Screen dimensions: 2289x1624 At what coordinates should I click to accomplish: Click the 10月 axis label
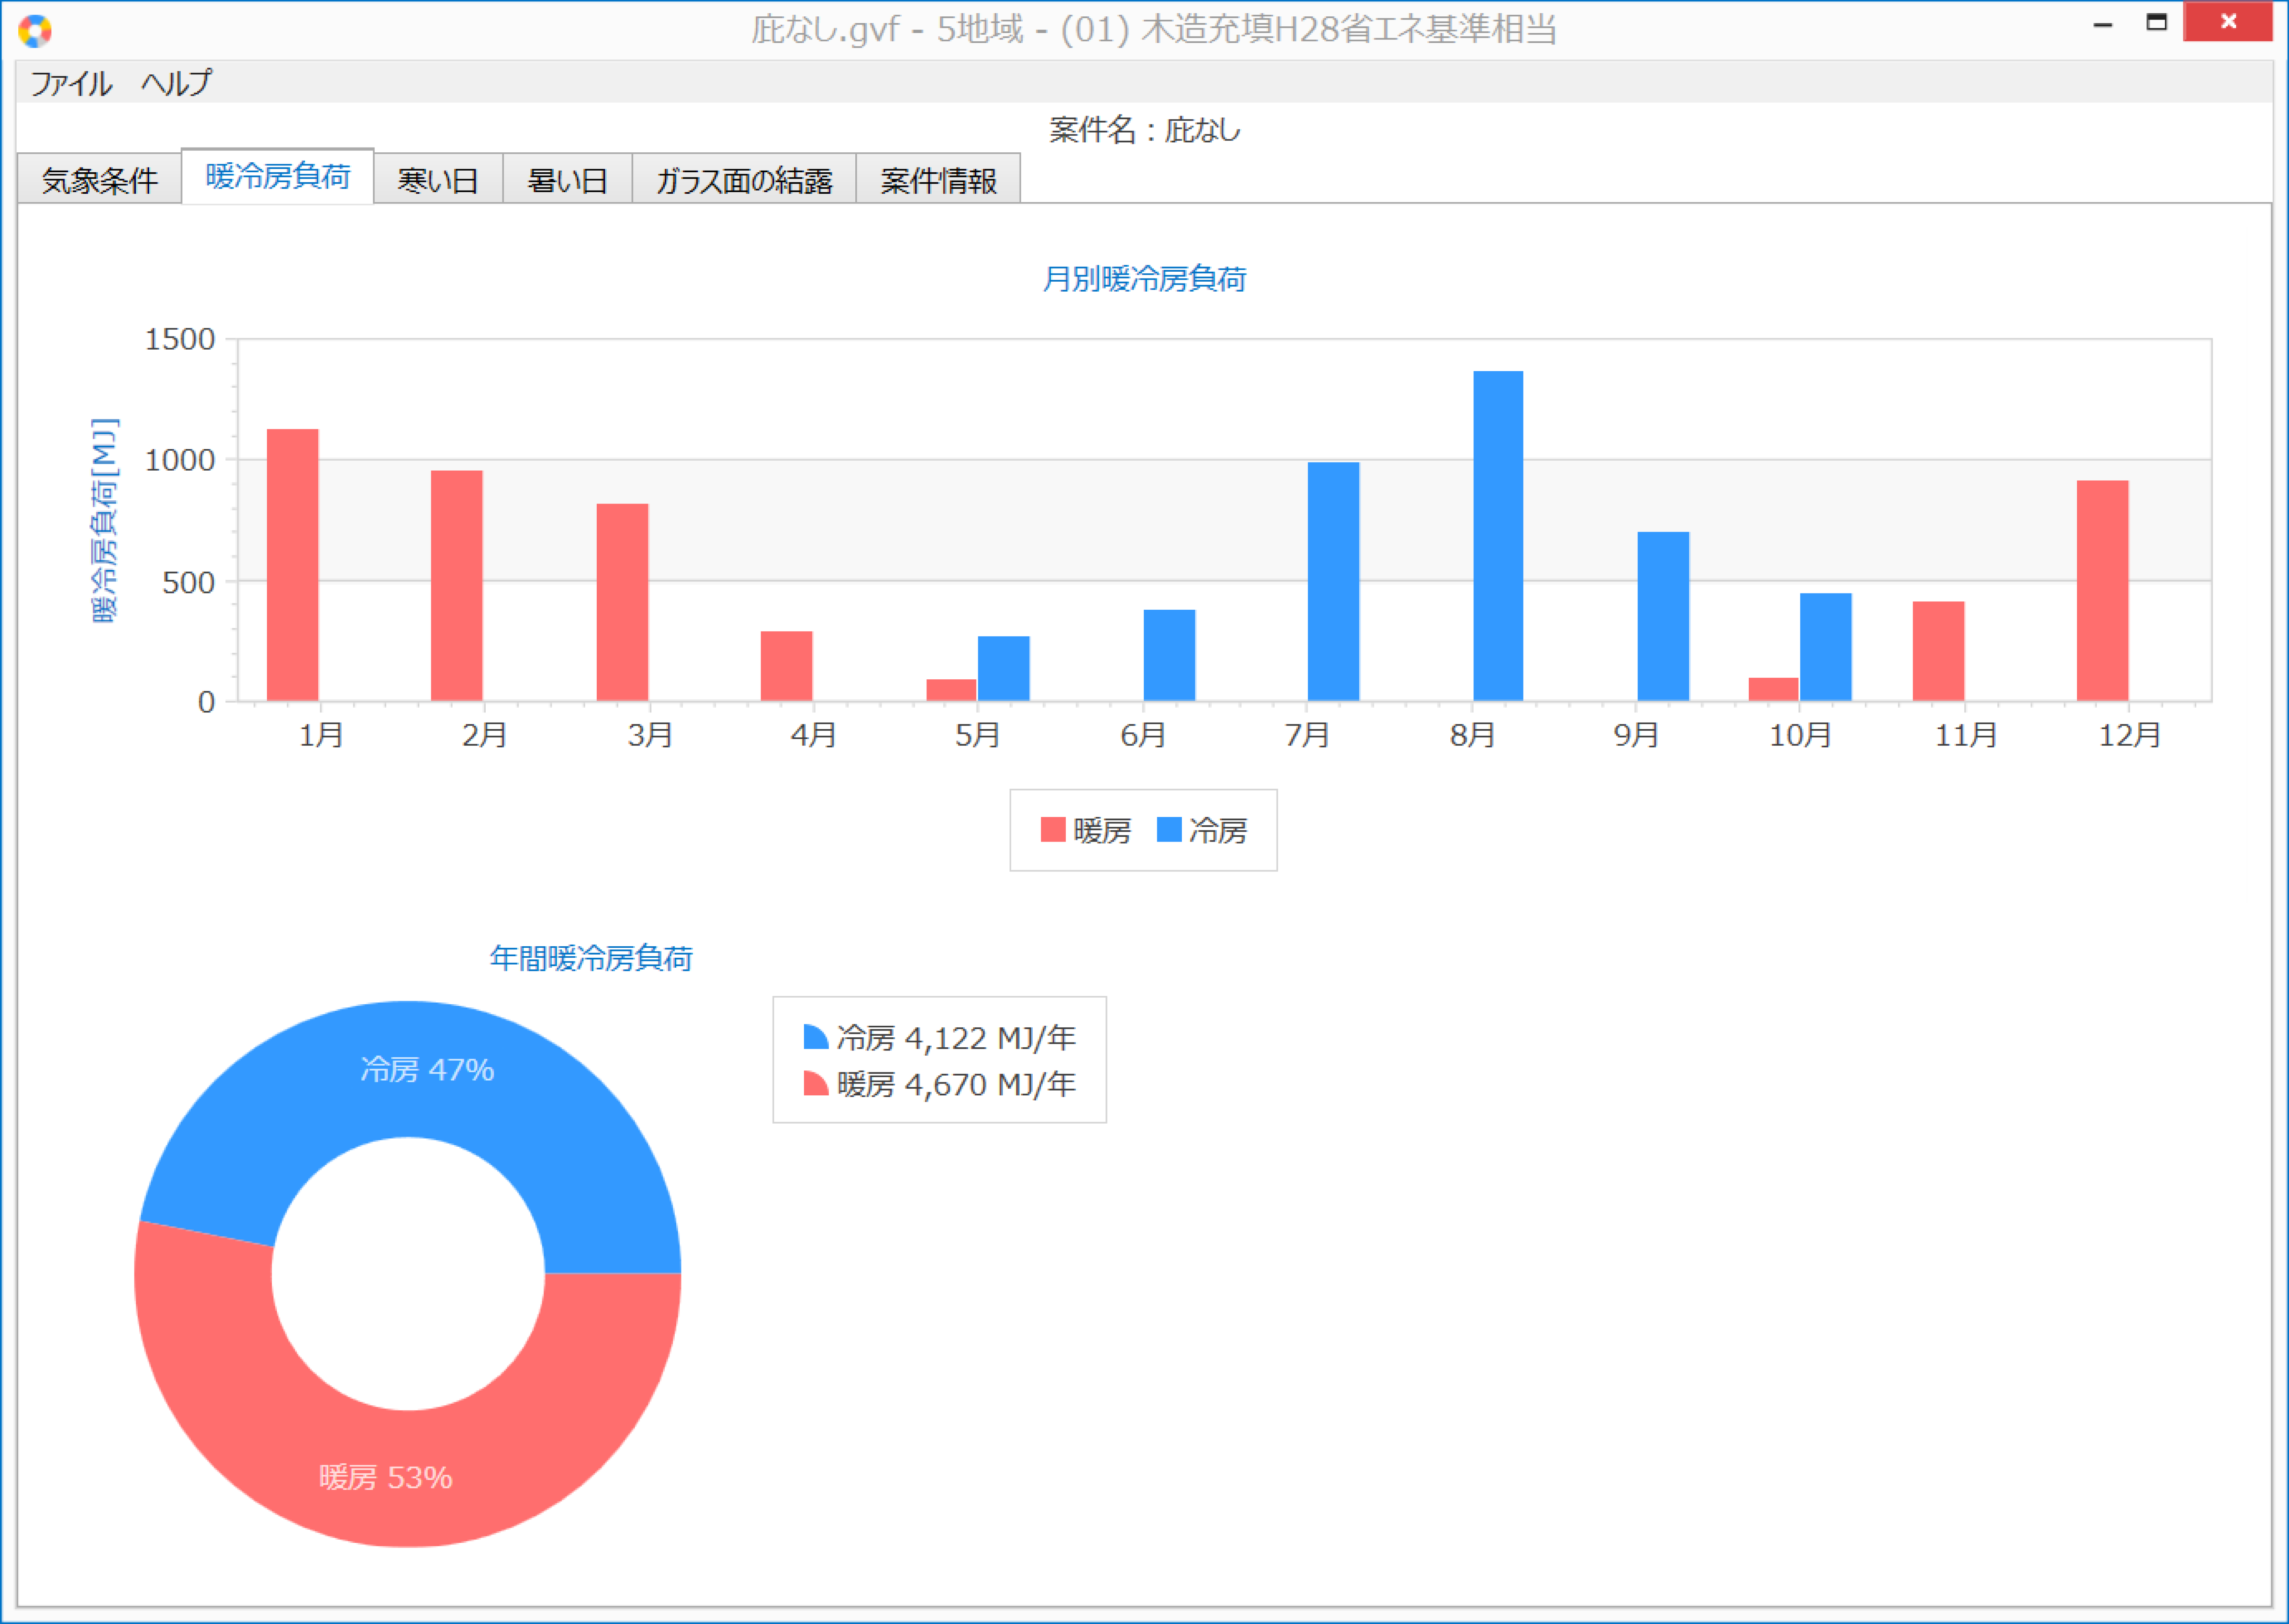1801,735
